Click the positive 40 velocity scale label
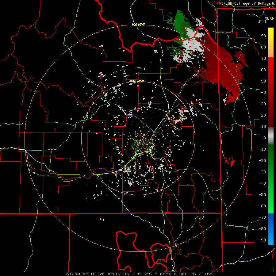The height and width of the screenshot is (276, 276). click(x=263, y=93)
